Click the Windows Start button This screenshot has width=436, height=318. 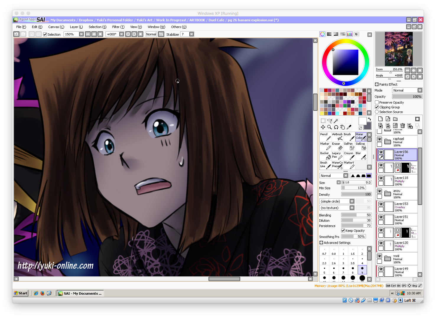click(21, 293)
